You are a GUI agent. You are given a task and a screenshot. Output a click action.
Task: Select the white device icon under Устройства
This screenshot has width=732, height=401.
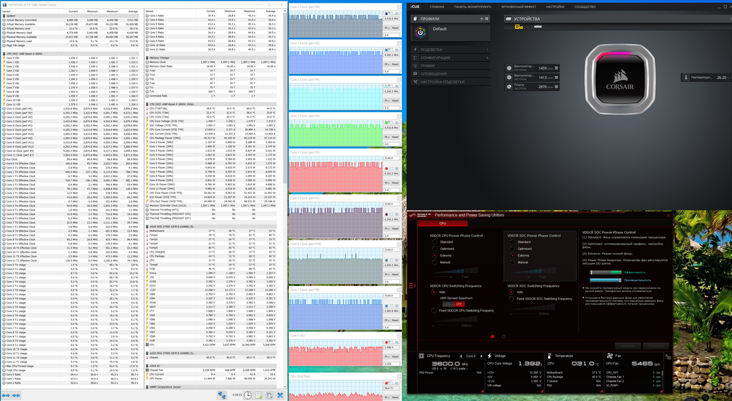click(x=537, y=27)
